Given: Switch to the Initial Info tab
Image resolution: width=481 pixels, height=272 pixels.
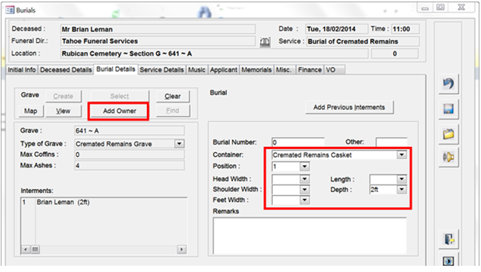Looking at the screenshot, I should 22,70.
